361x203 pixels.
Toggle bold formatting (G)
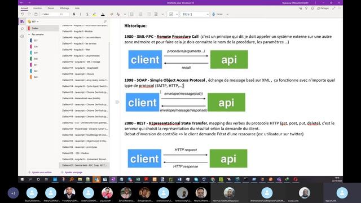[74, 14]
